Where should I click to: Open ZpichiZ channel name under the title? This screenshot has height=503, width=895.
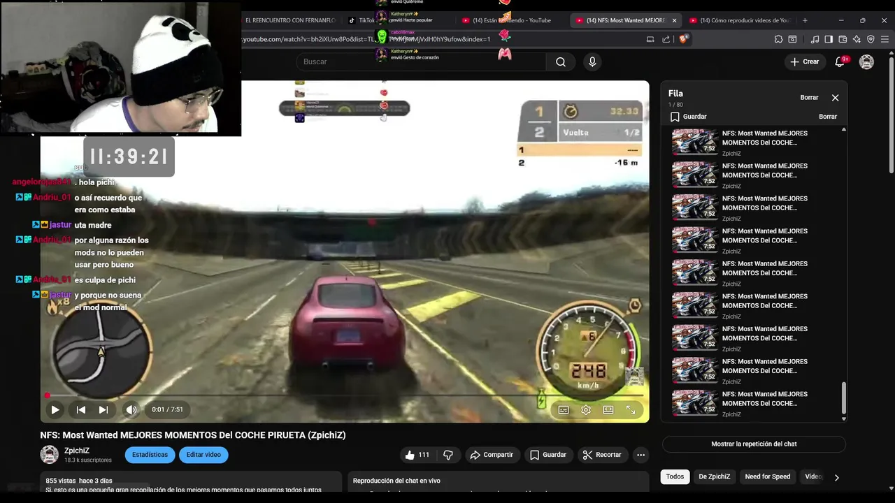(77, 451)
